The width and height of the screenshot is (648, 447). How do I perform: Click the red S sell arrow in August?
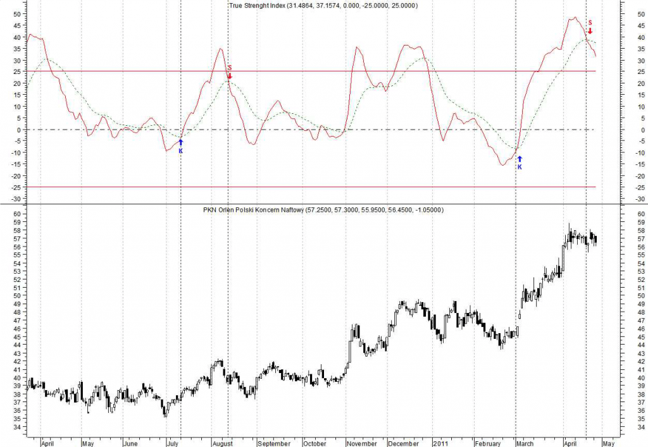[230, 71]
